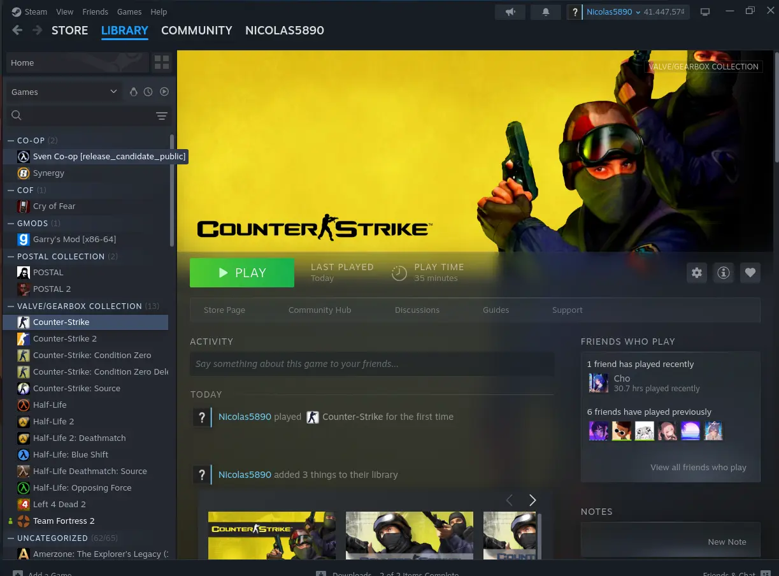The height and width of the screenshot is (576, 779).
Task: Advance library additions carousel with right arrow
Action: click(532, 500)
